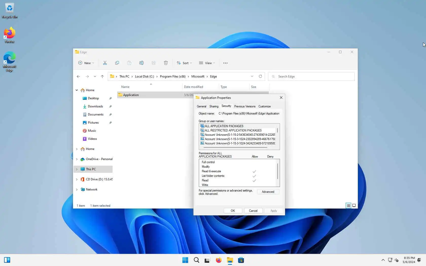Switch to the Sharing tab
This screenshot has width=426, height=266.
[x=214, y=106]
